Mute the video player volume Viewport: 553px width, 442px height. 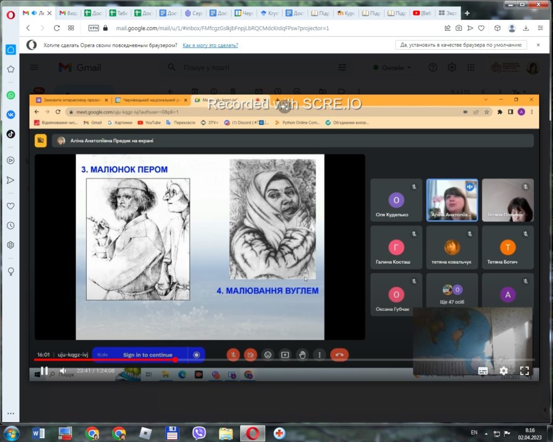pyautogui.click(x=63, y=371)
